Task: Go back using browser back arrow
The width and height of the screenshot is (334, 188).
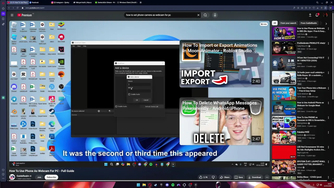Action: [x=9, y=8]
